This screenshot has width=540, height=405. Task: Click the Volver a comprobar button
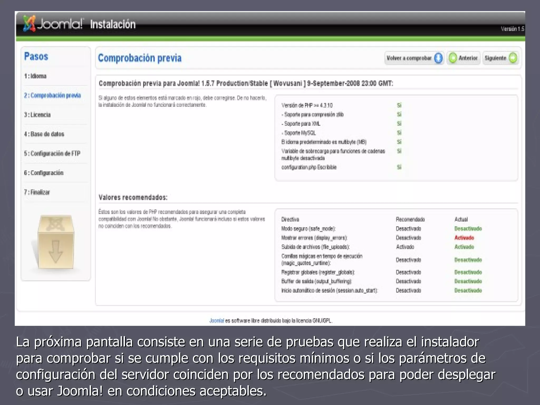[414, 58]
